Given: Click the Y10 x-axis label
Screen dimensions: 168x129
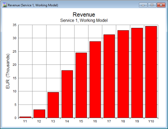Looking at the screenshot, I should pos(151,121).
